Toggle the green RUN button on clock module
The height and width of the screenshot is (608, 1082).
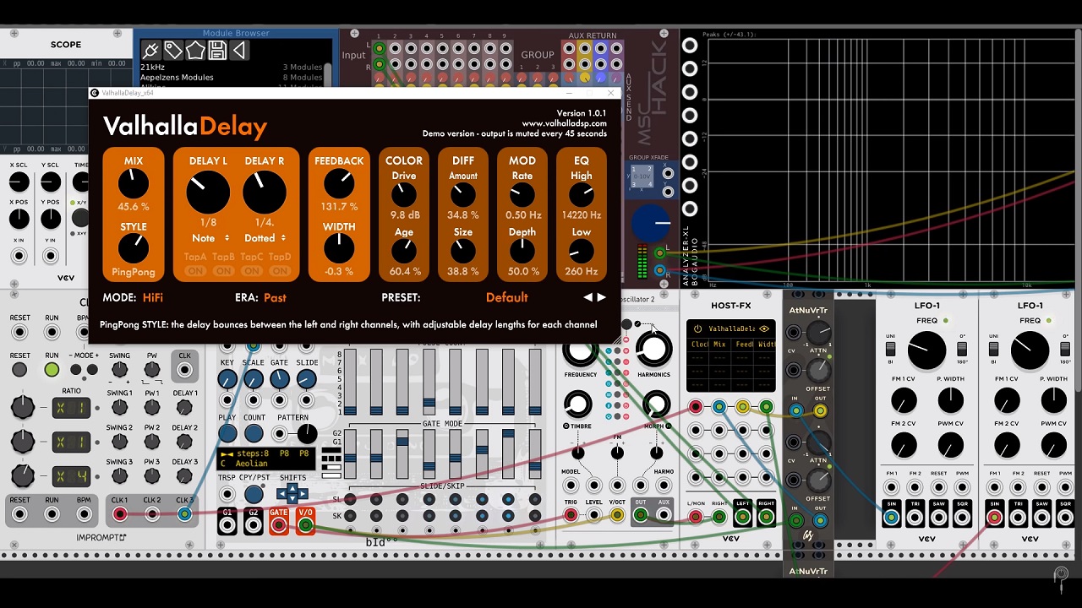click(x=52, y=370)
